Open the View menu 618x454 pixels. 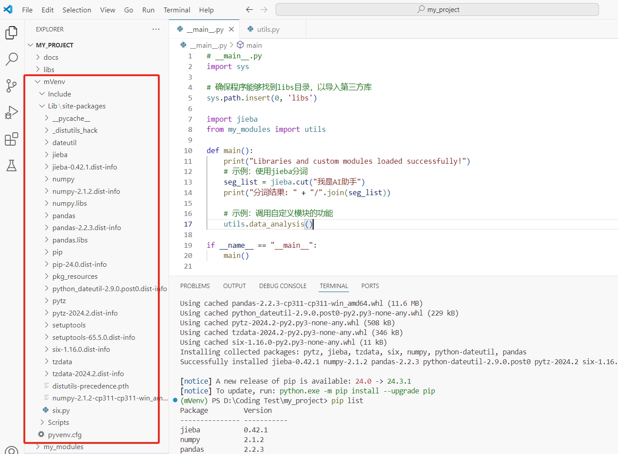pyautogui.click(x=107, y=10)
